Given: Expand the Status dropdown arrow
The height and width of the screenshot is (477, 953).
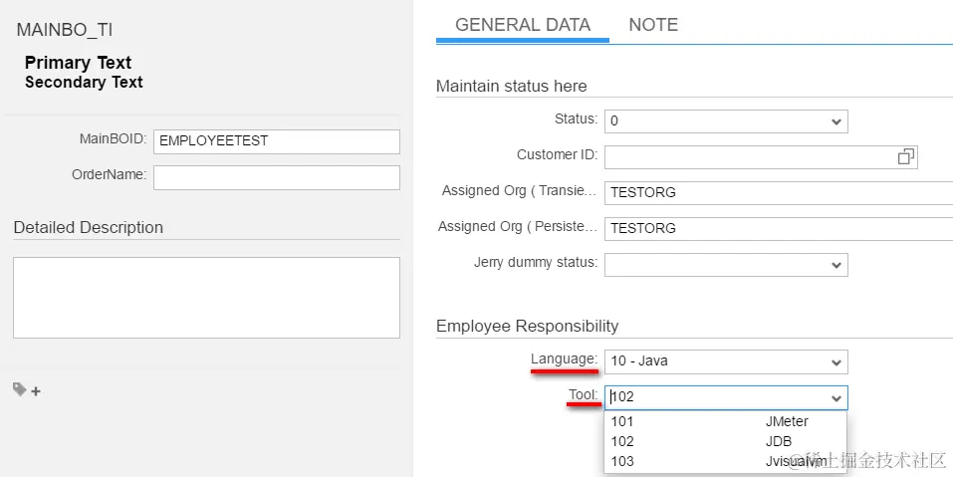Looking at the screenshot, I should pos(835,121).
